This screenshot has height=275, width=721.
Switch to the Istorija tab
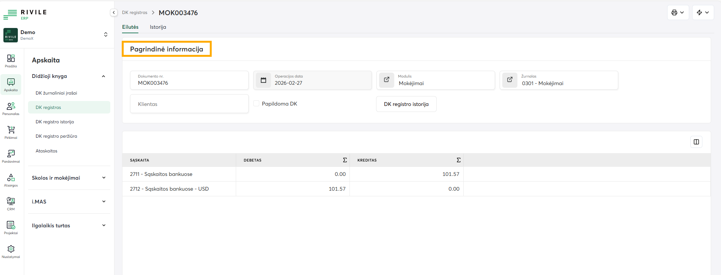click(158, 27)
